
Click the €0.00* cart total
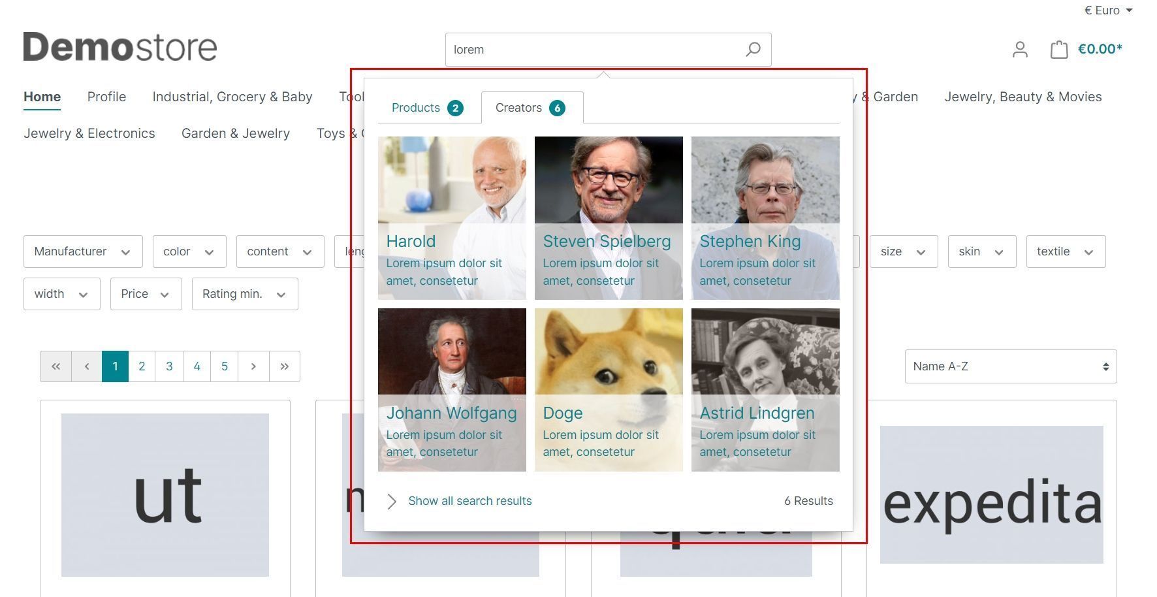coord(1100,49)
